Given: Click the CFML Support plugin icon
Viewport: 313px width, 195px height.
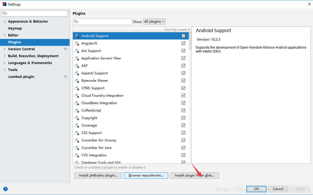Looking at the screenshot, I should [x=77, y=88].
